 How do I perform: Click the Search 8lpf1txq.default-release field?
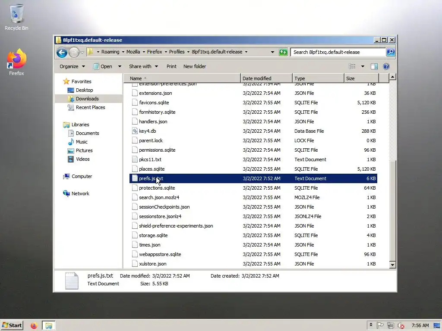[338, 52]
